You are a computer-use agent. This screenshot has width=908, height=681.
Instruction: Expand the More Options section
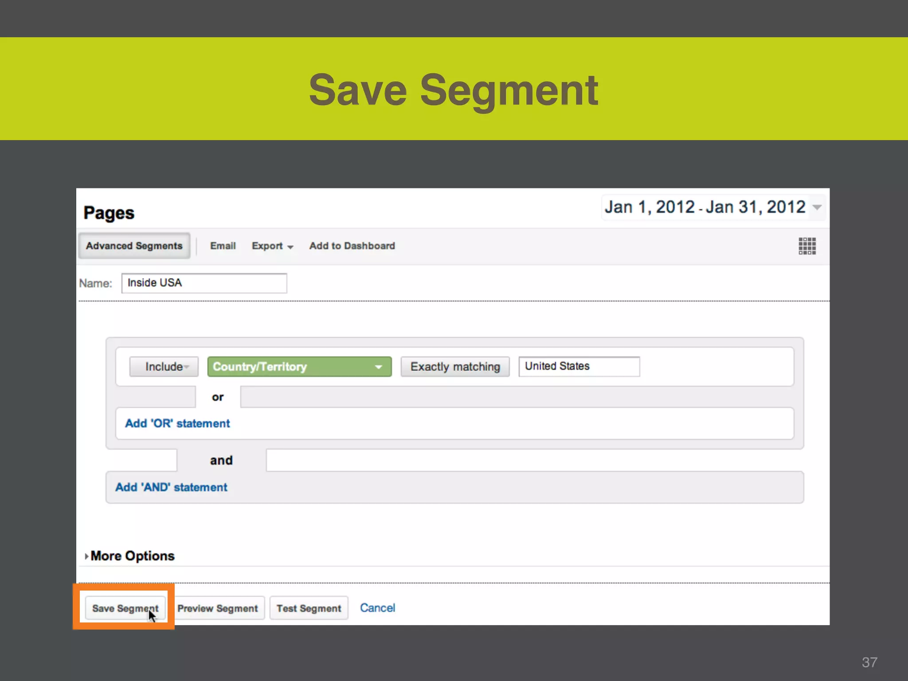click(x=132, y=556)
